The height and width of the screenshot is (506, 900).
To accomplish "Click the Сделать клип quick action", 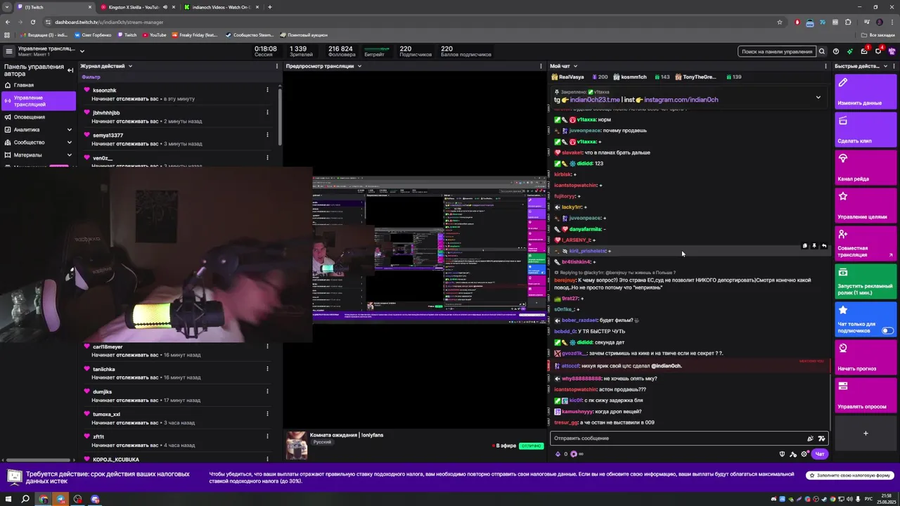I will click(866, 129).
